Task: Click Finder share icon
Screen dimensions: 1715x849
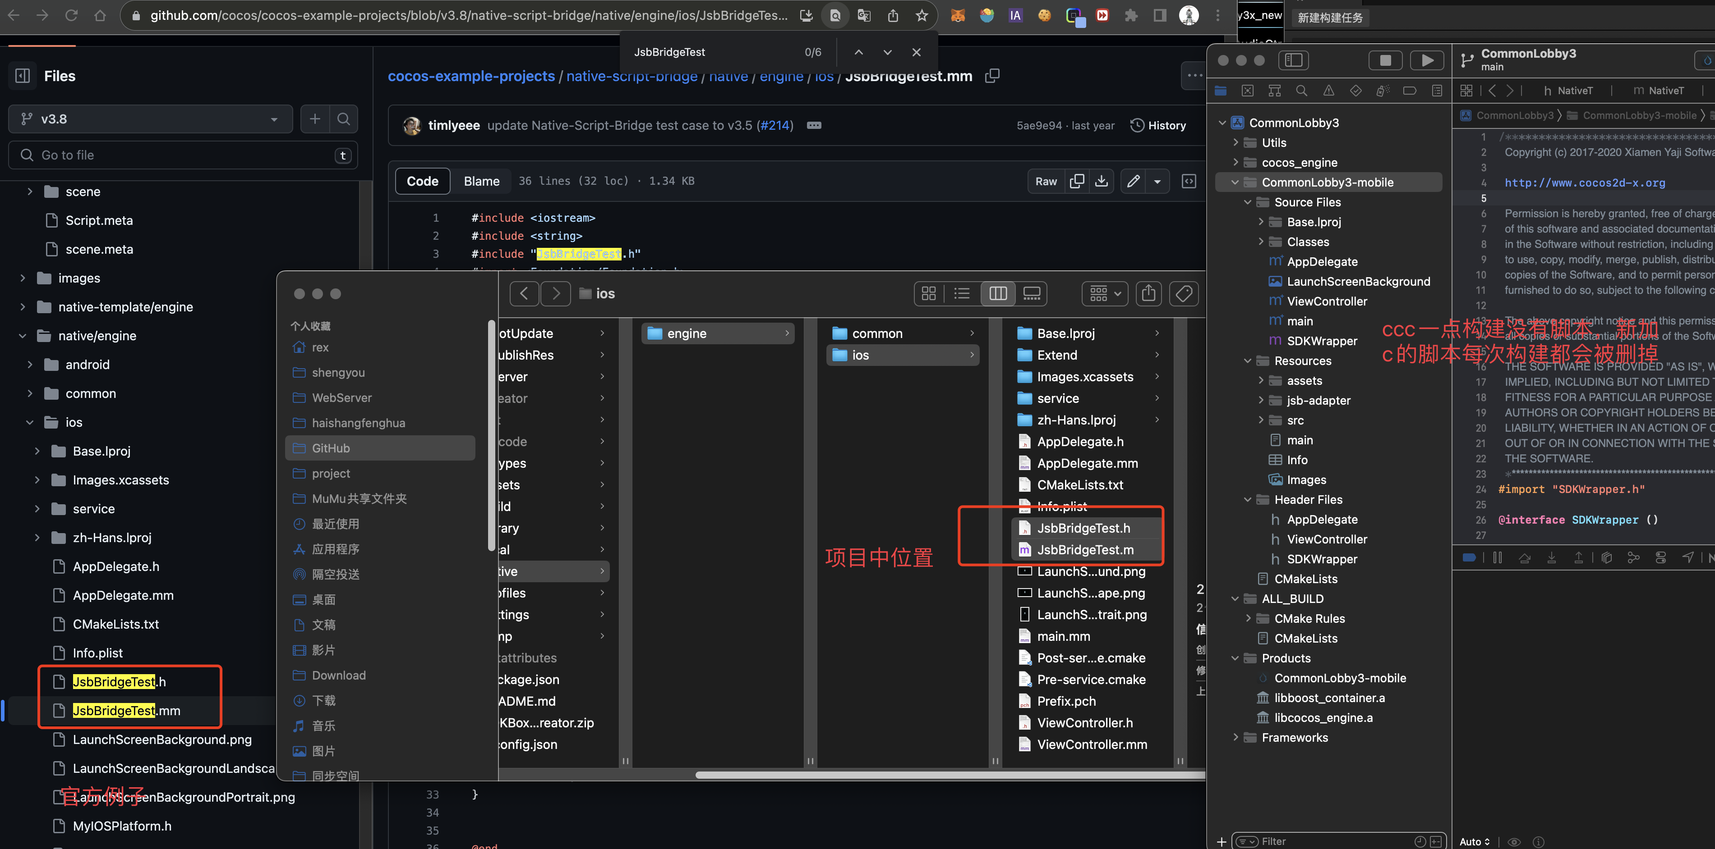Action: (1148, 293)
